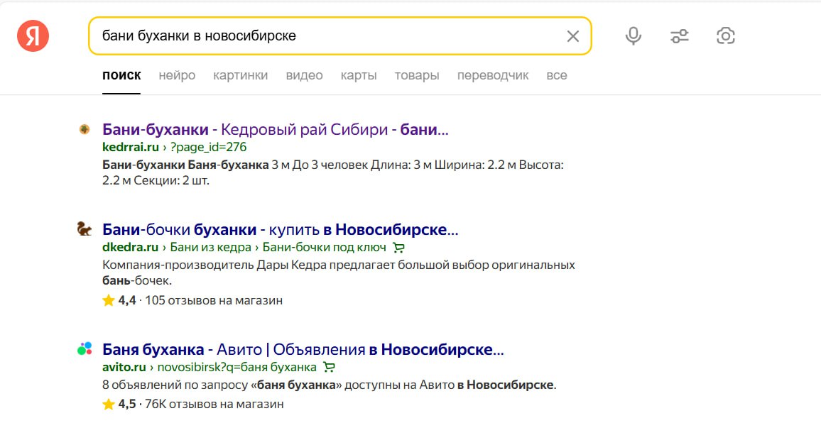
Task: Click the kedrrai.ru site favicon
Action: click(85, 129)
